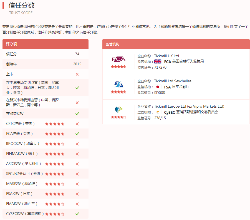Click the red cross in ASIC授权 row
250x220 pixels.
[77, 164]
